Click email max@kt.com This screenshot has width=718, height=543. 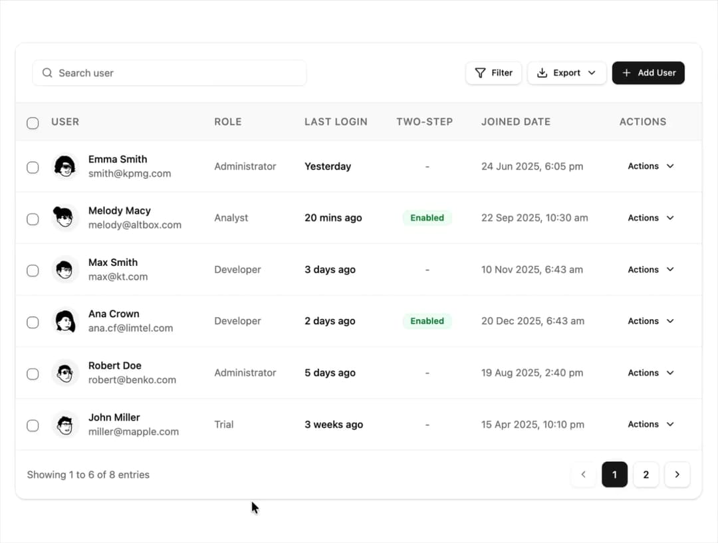118,276
